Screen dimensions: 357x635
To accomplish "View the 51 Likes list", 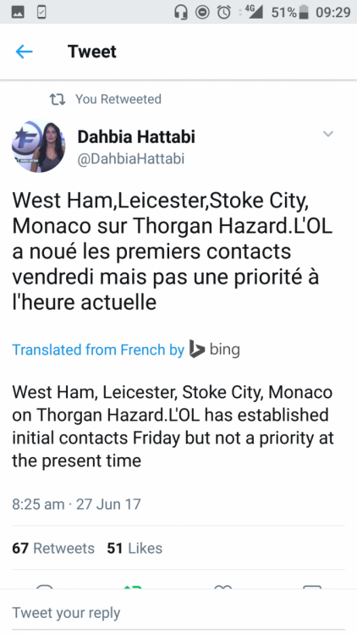I will pyautogui.click(x=135, y=548).
